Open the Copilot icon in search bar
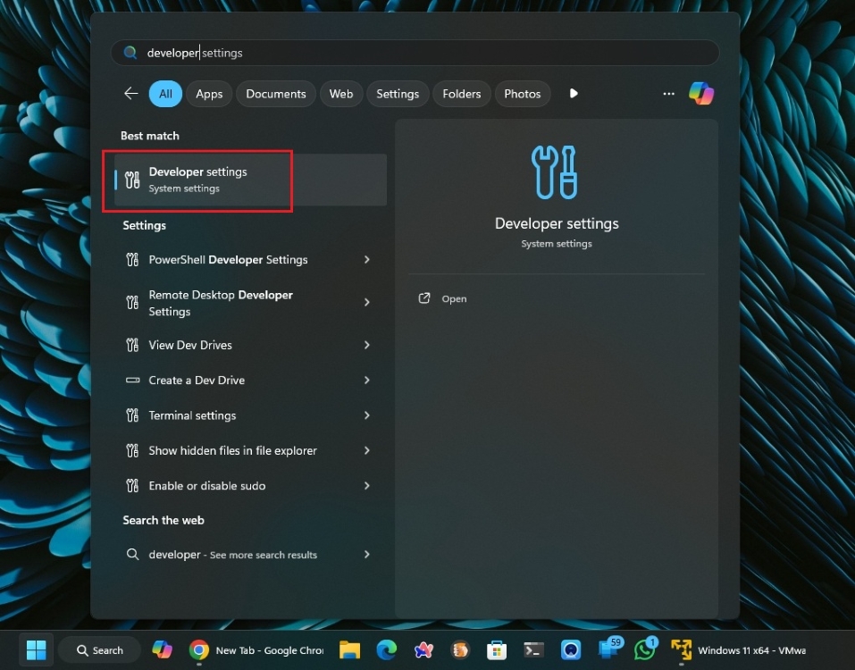This screenshot has height=670, width=855. pyautogui.click(x=701, y=93)
